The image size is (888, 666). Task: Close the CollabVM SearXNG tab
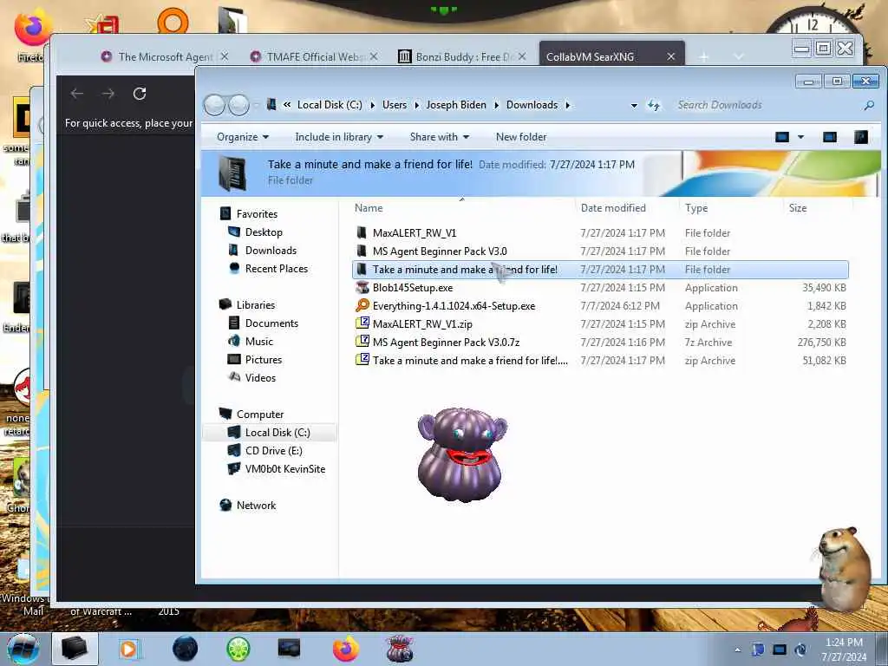[x=671, y=56]
